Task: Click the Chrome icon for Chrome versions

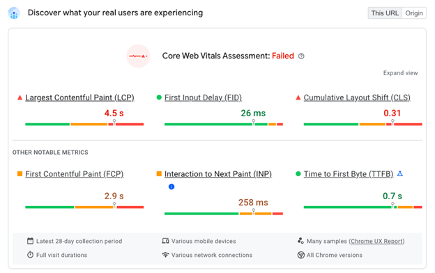Action: (300, 255)
